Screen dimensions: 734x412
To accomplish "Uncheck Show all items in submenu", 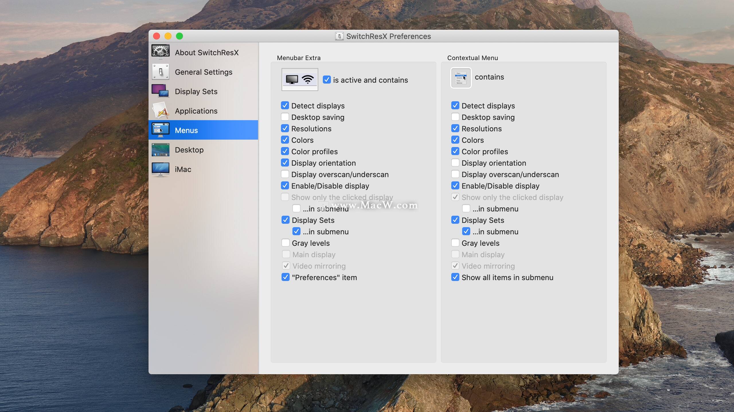I will tap(455, 277).
